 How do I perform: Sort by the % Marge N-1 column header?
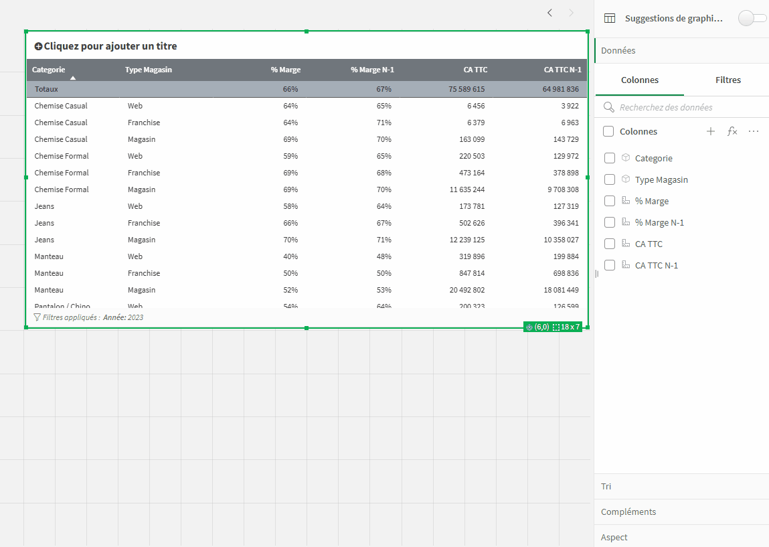[x=372, y=70]
